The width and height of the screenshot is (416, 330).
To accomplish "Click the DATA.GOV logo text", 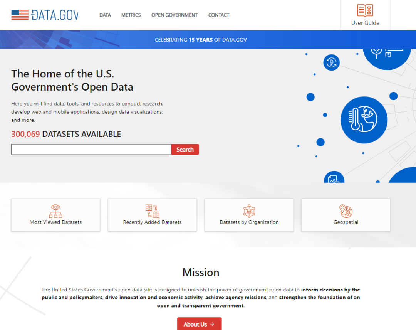I will (x=55, y=15).
